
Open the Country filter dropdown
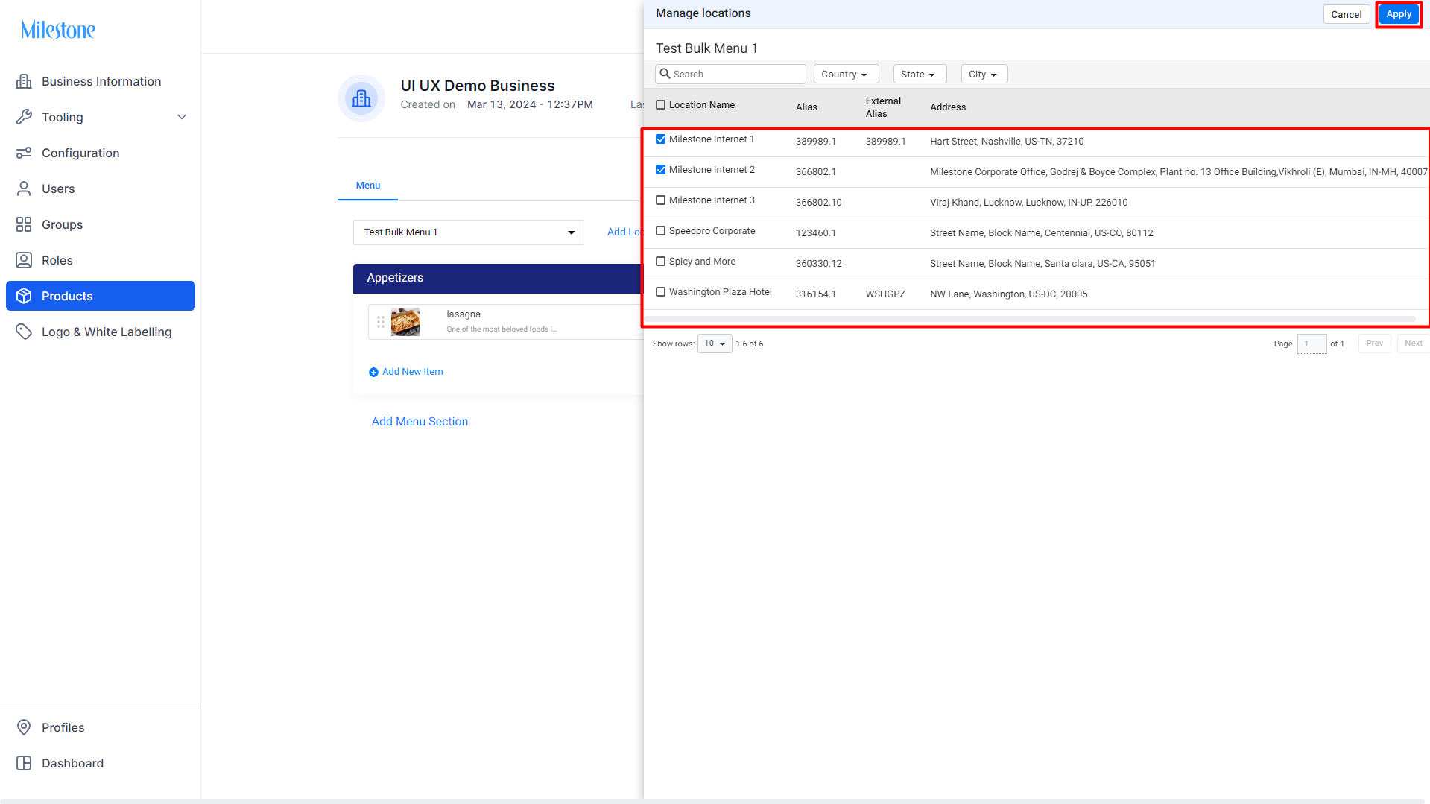[846, 74]
